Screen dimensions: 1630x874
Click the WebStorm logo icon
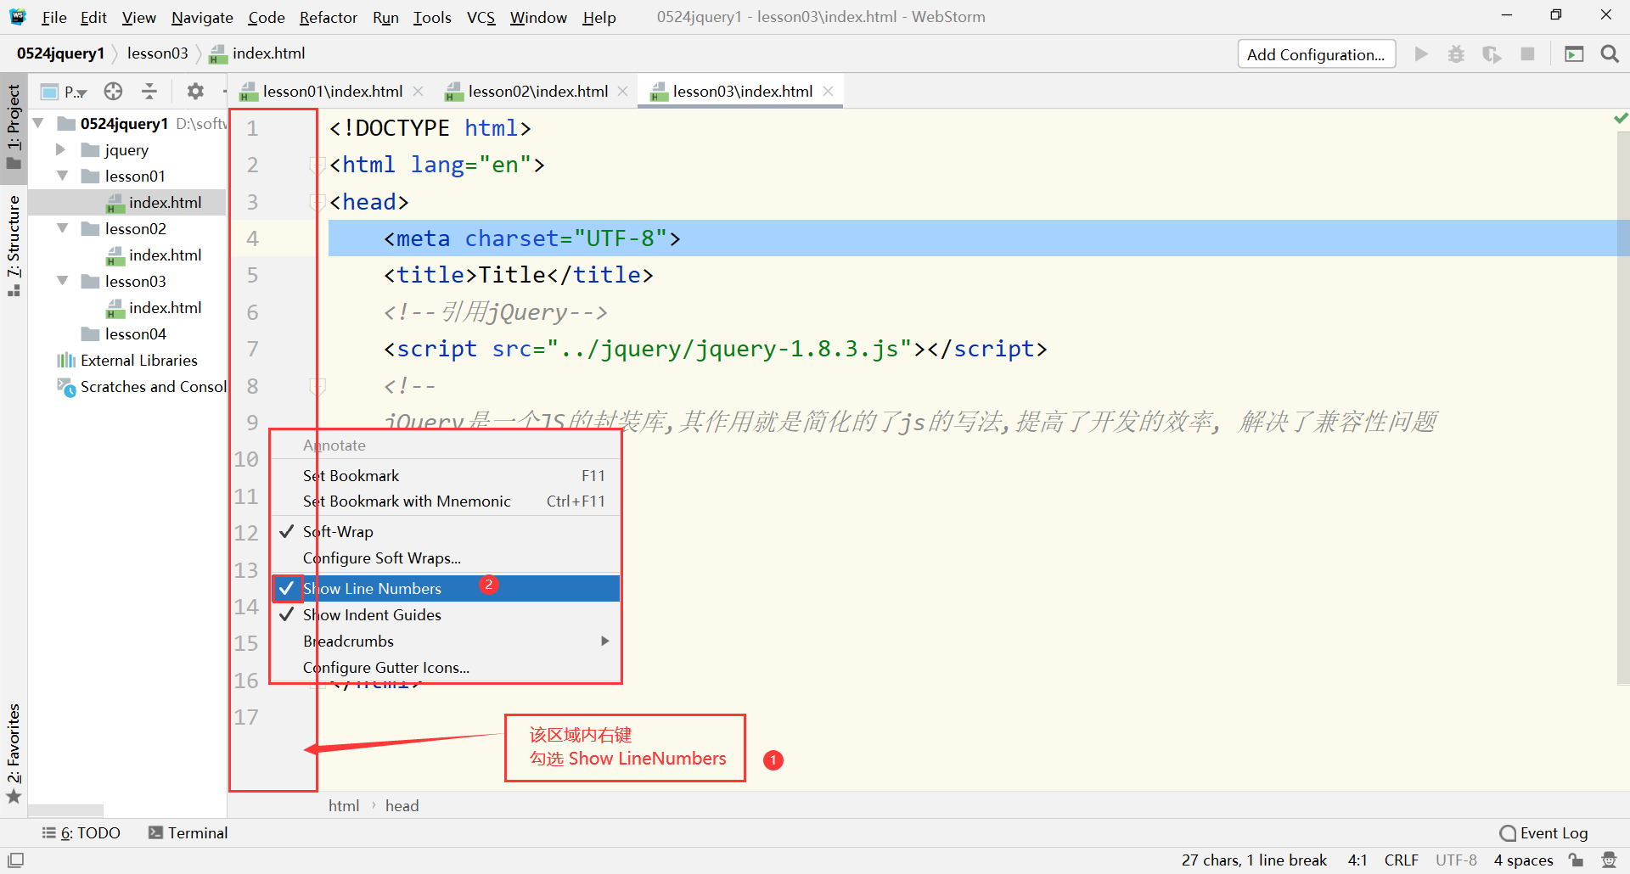[x=17, y=16]
